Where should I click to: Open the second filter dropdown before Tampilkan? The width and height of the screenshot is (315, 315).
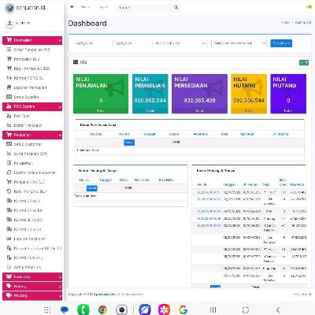point(239,43)
